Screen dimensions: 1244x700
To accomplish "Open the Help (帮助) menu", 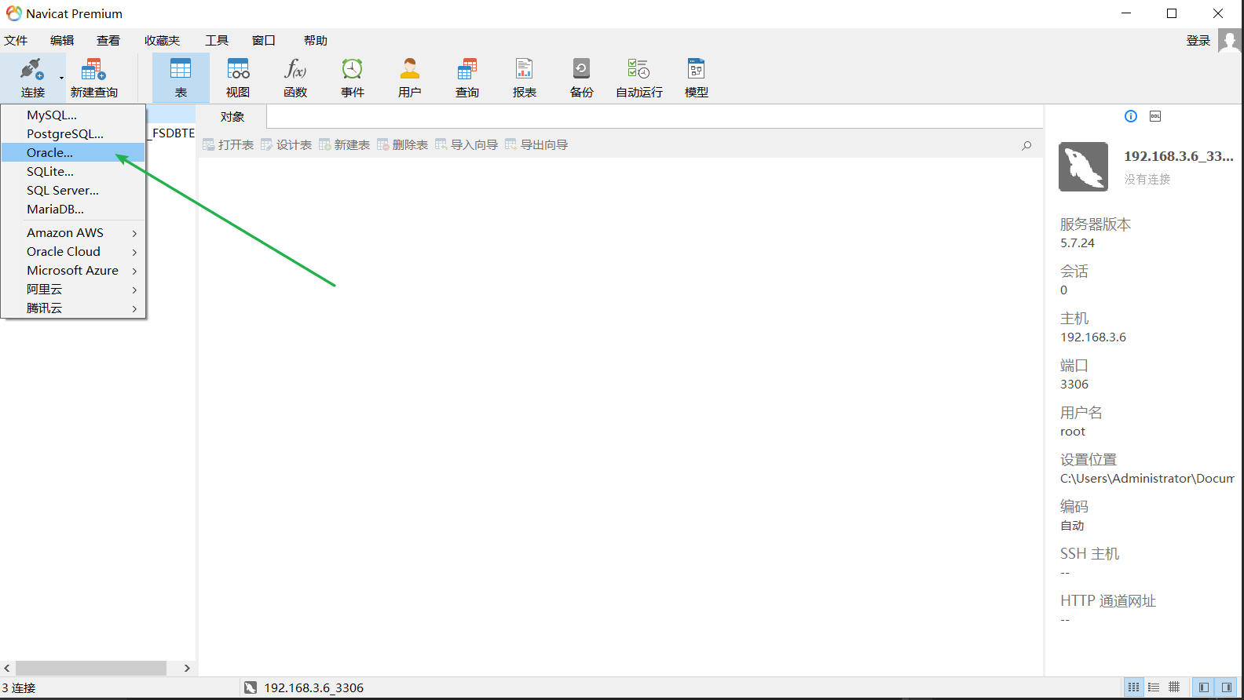I will [316, 41].
